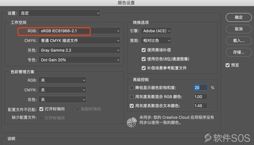Click the Creative Cloud sync status icon
Image resolution: width=254 pixels, height=145 pixels.
(x=132, y=122)
